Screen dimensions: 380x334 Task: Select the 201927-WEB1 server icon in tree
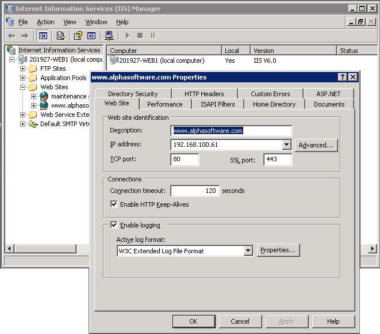click(x=22, y=59)
